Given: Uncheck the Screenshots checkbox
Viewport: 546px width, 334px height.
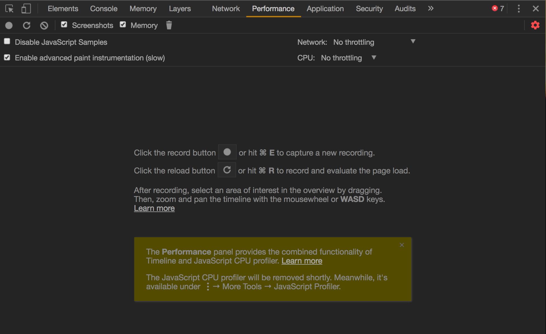Looking at the screenshot, I should pos(64,25).
